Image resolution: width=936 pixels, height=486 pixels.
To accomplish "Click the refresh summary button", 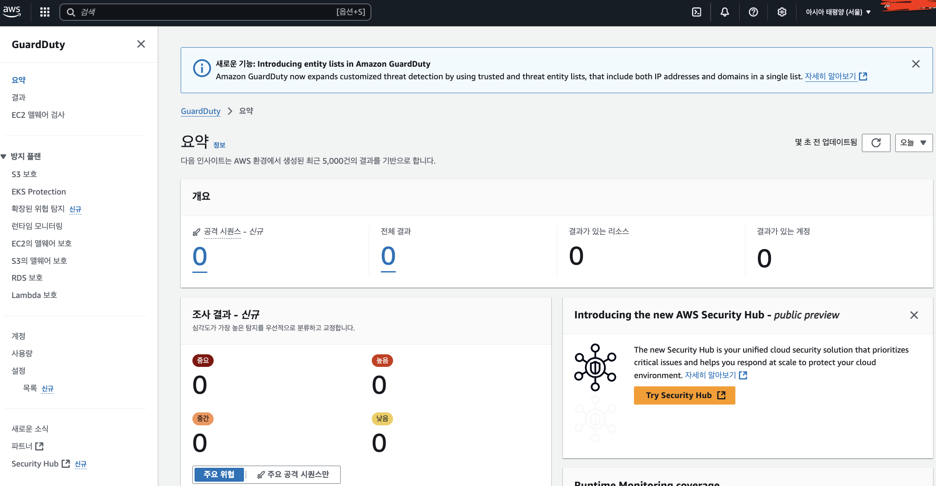I will tap(876, 143).
